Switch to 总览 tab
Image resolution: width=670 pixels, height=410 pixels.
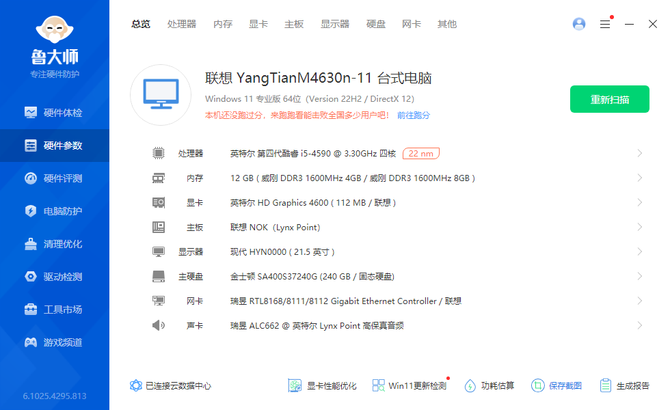141,25
